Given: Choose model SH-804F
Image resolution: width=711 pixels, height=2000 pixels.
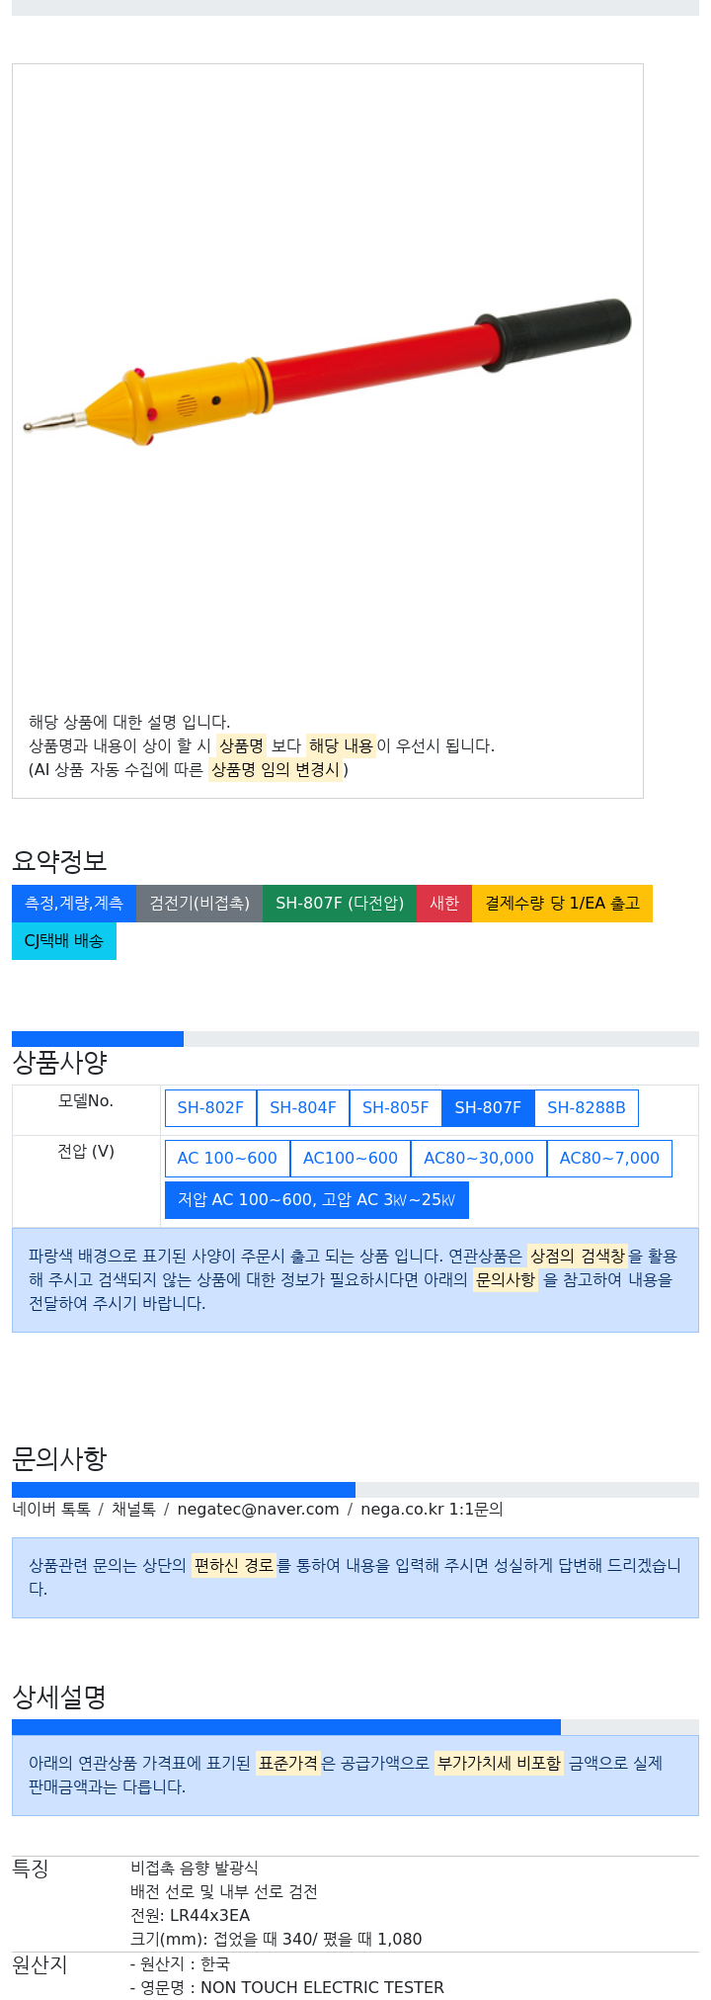Looking at the screenshot, I should click(303, 1108).
